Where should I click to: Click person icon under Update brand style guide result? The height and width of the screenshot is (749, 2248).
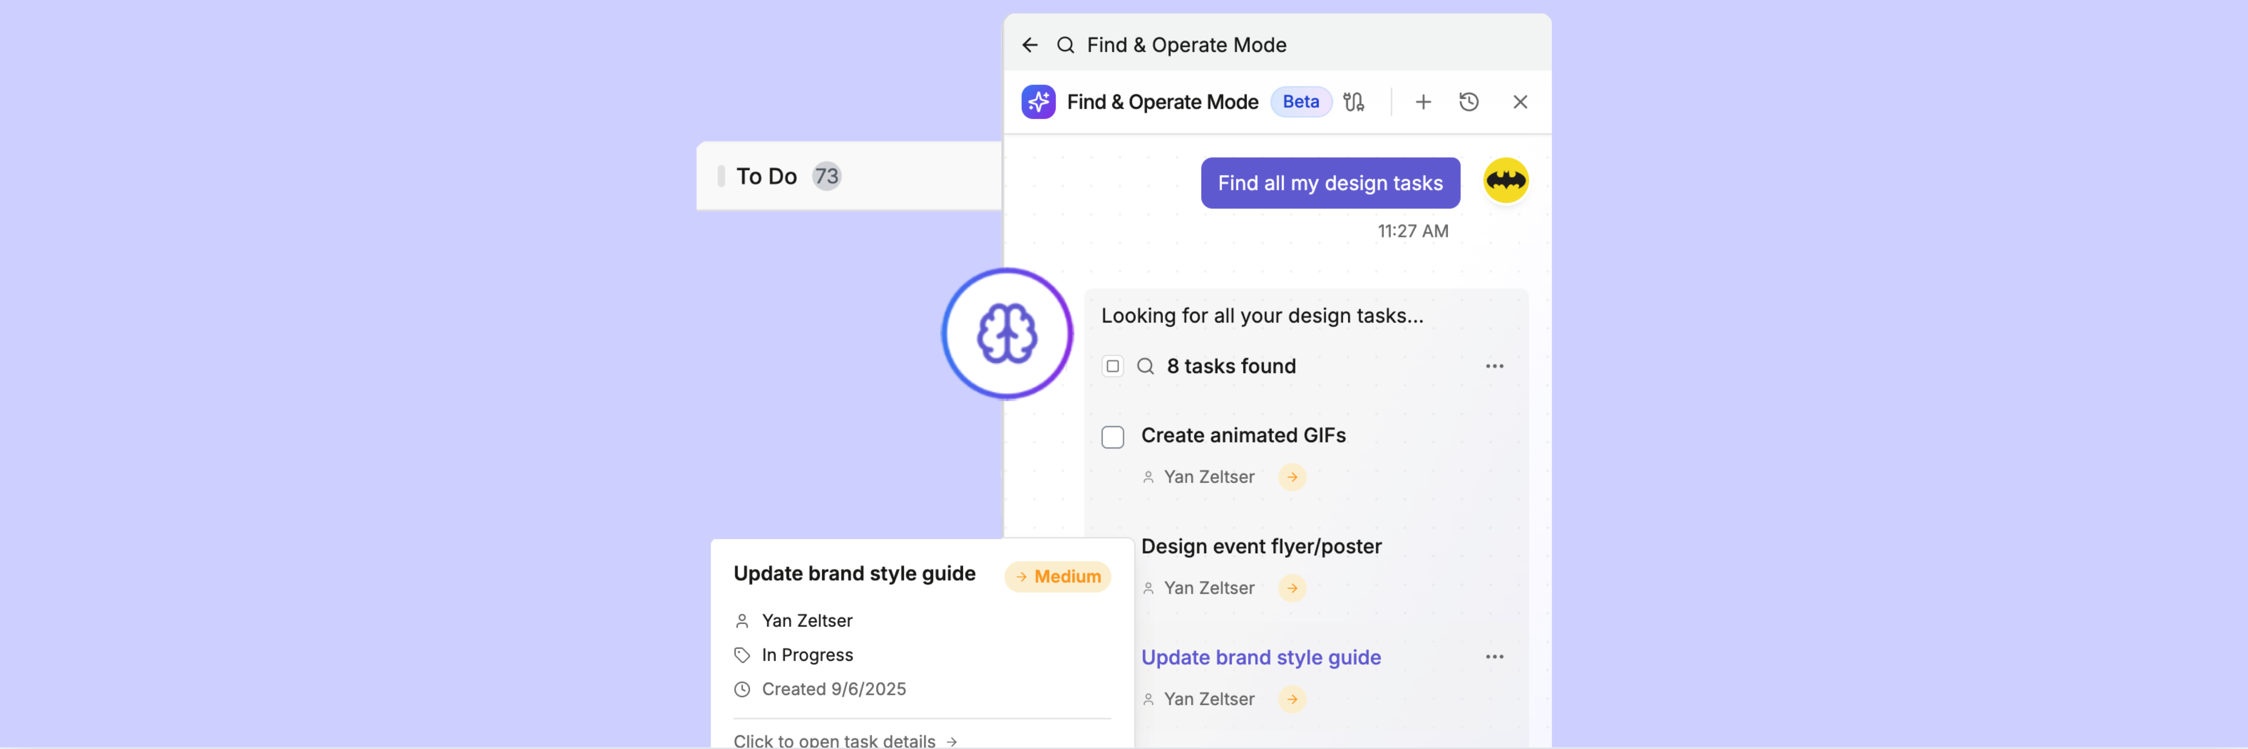[x=1149, y=699]
